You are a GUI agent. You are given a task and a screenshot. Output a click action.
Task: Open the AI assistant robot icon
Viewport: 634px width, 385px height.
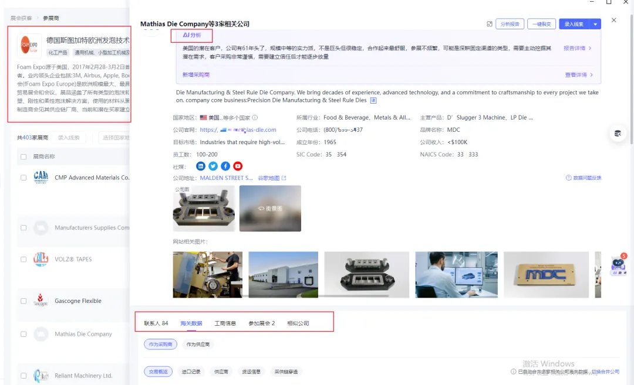coord(618,265)
